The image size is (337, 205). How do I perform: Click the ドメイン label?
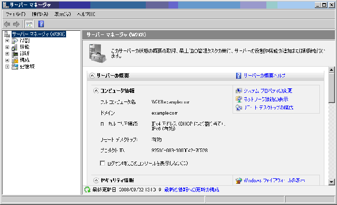pos(107,113)
